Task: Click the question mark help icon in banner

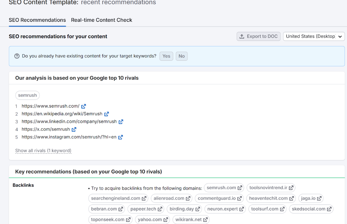Action: (17, 56)
